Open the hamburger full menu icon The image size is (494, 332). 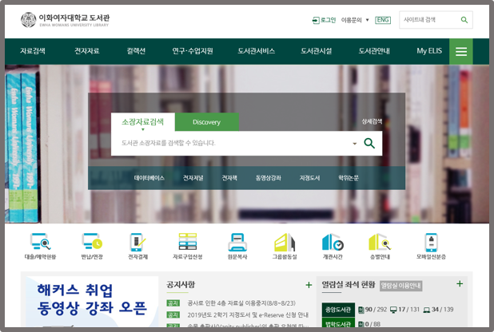(461, 51)
